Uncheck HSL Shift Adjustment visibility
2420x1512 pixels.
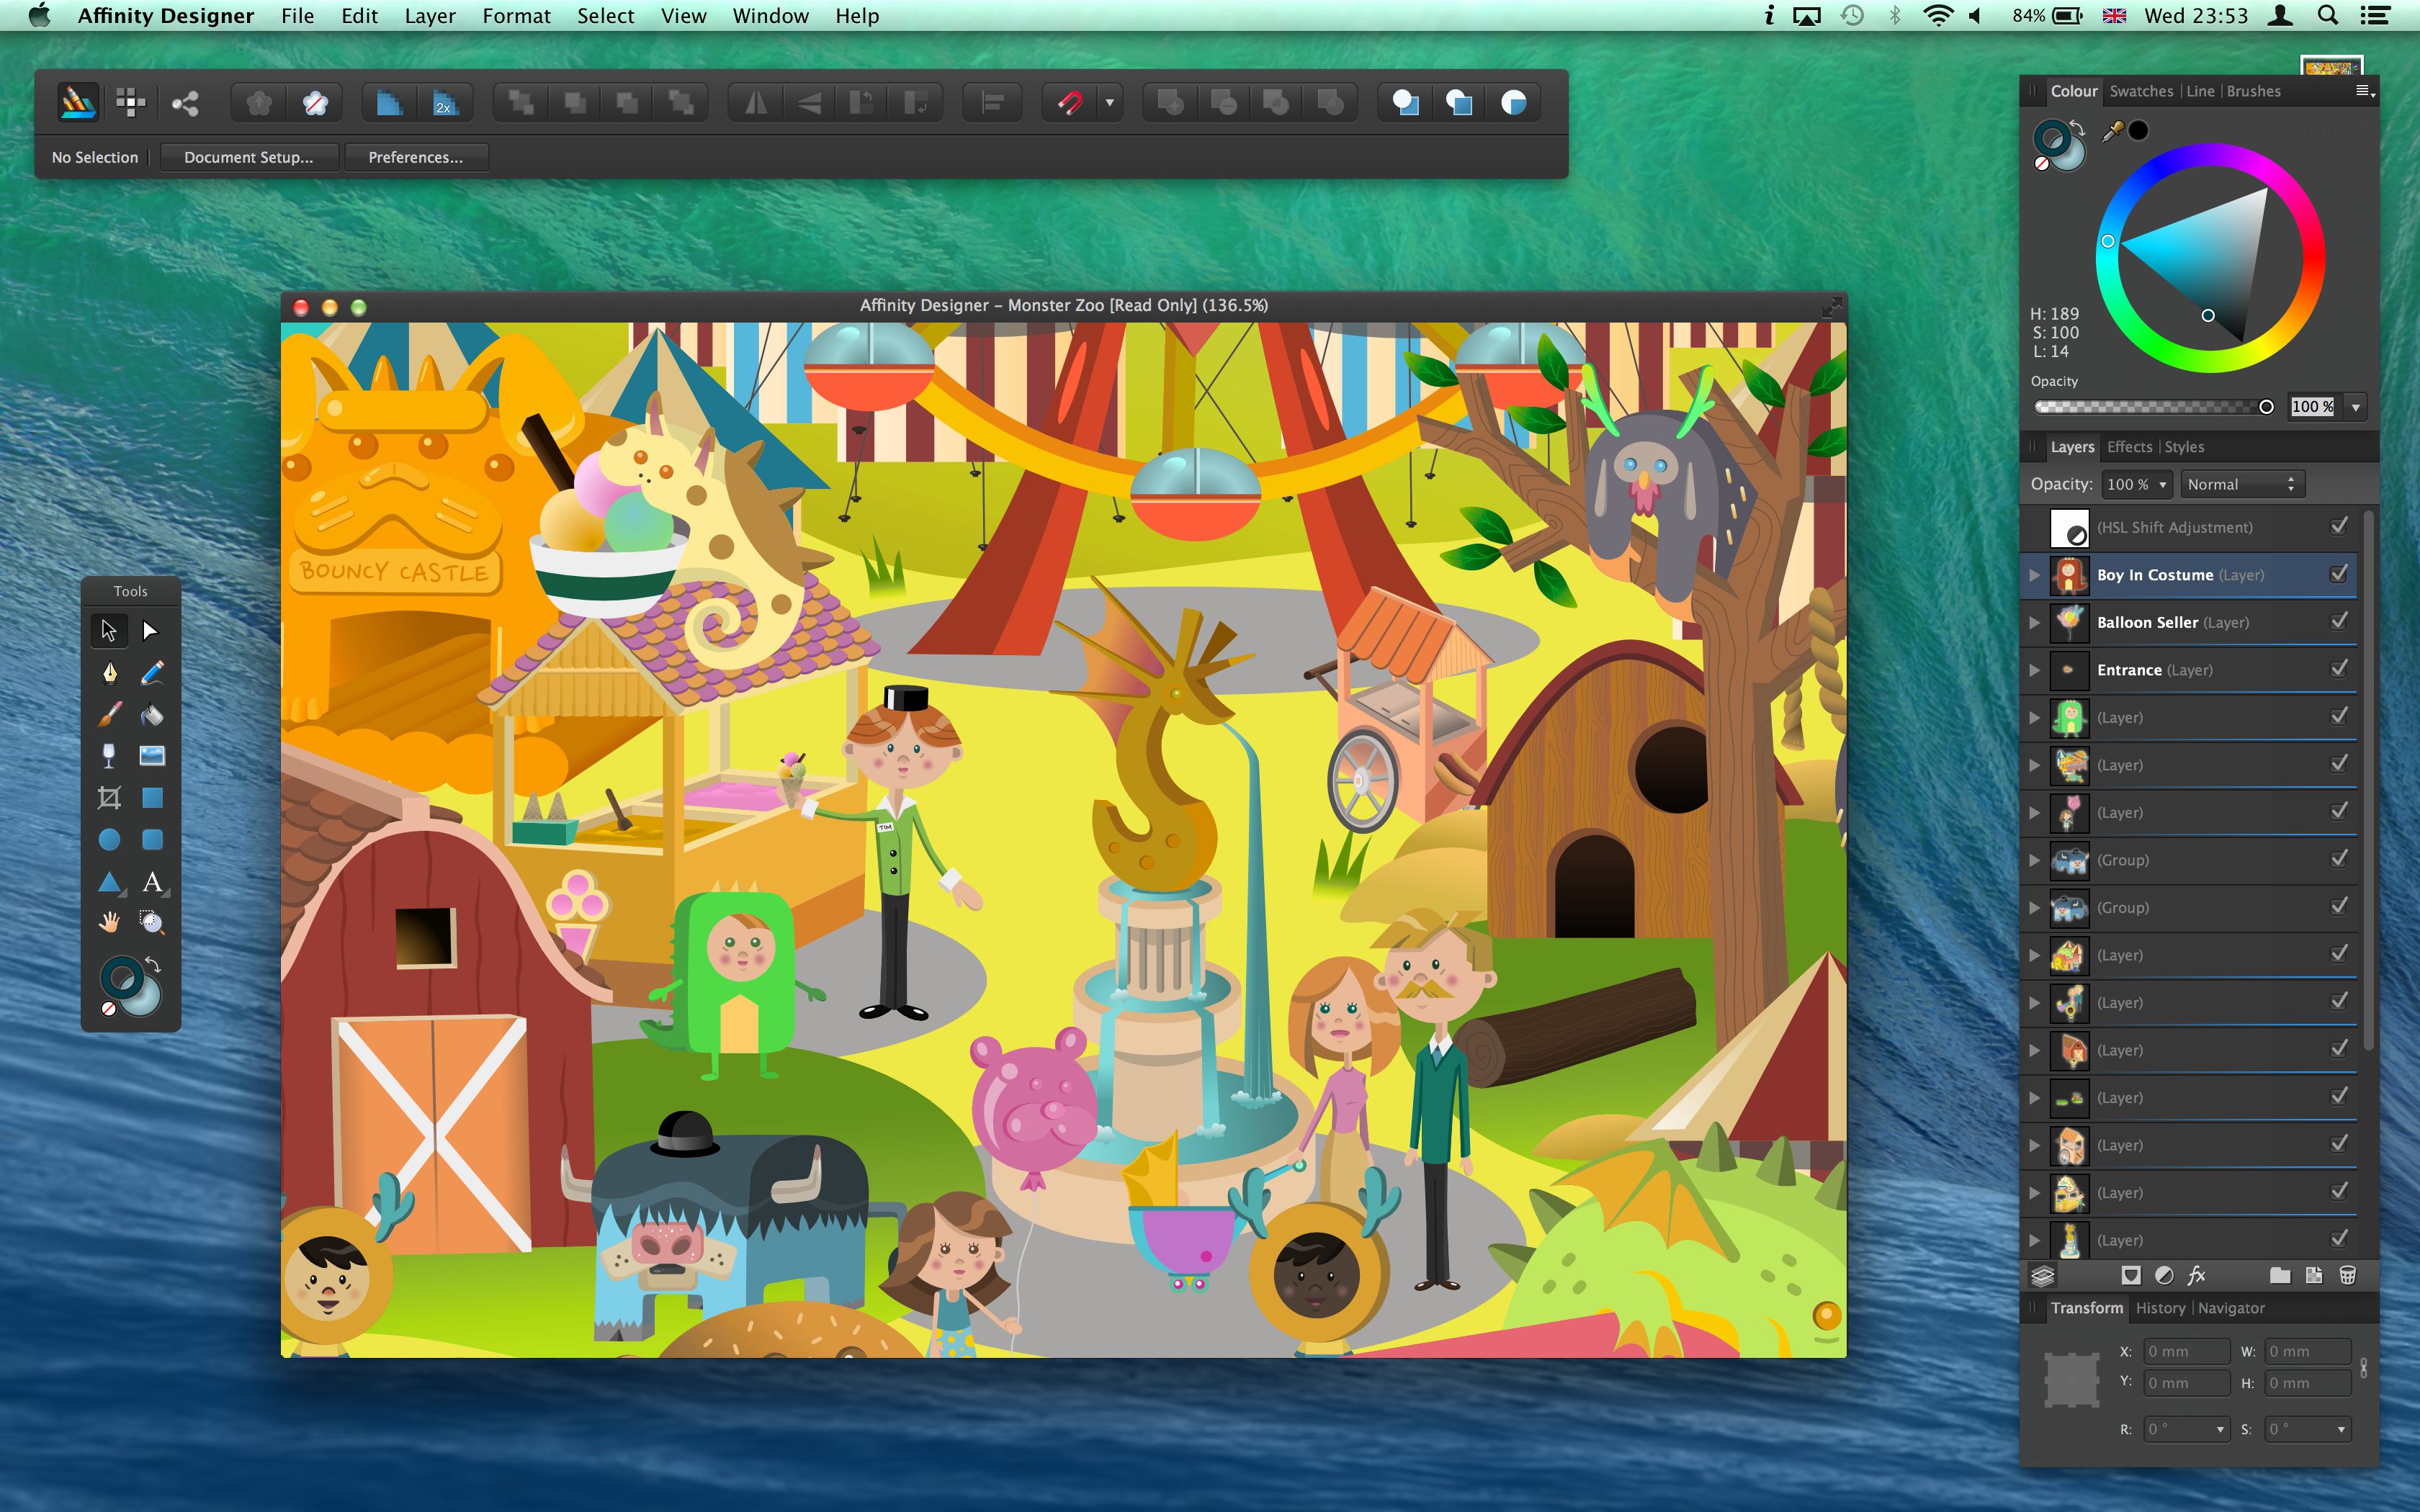click(2339, 527)
